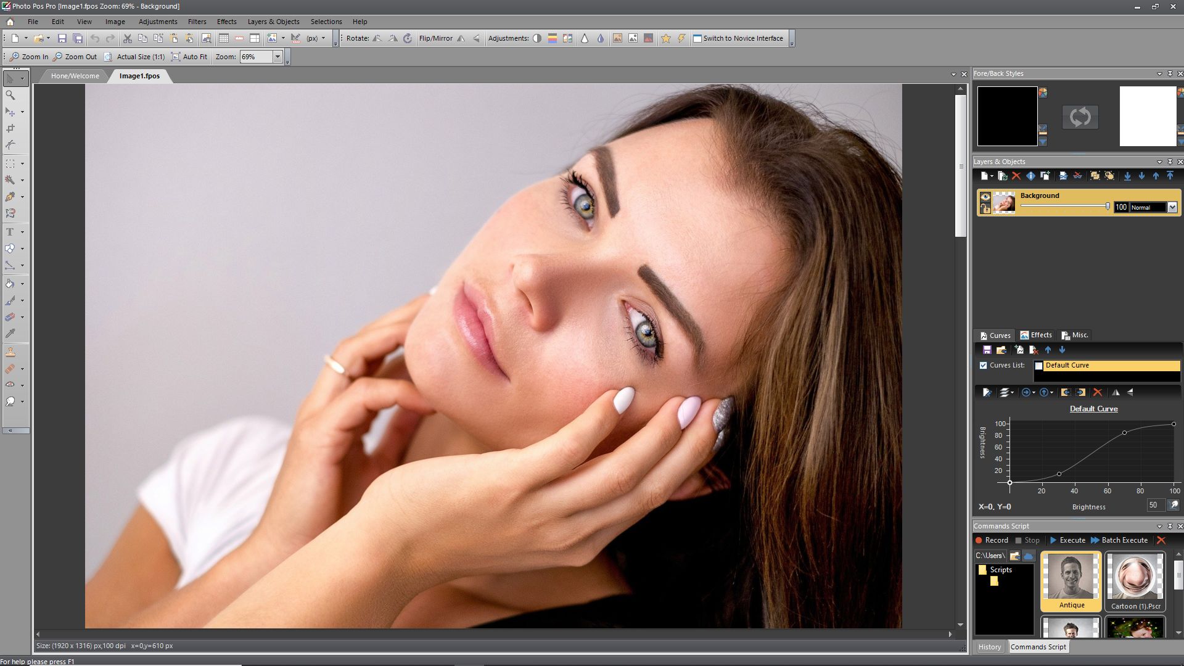Click the Save icon in the main toolbar
Screen dimensions: 1184x666
click(62, 38)
